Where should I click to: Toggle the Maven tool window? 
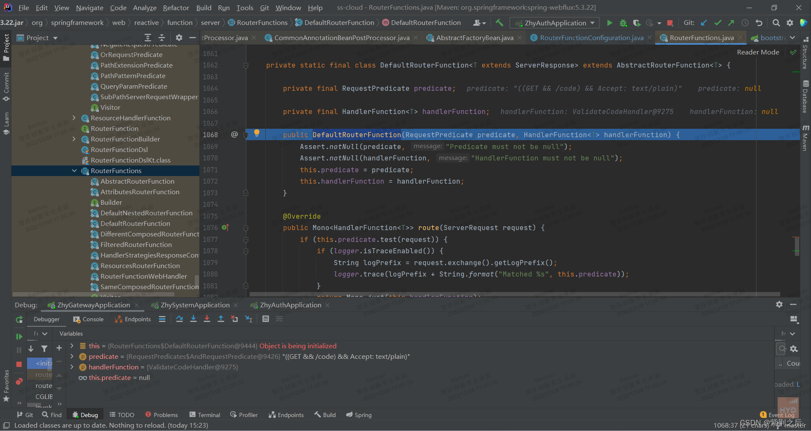point(806,138)
